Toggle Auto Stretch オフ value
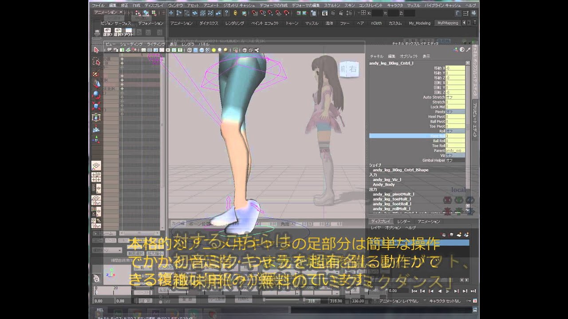568x319 pixels. [x=455, y=97]
